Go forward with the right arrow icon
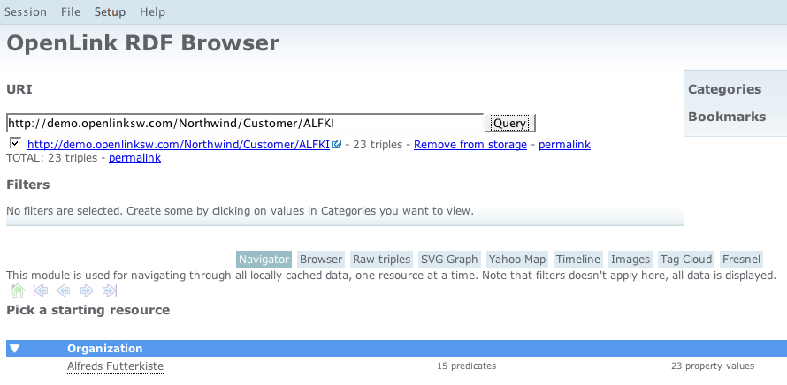Viewport: 787px width, 385px height. (87, 291)
